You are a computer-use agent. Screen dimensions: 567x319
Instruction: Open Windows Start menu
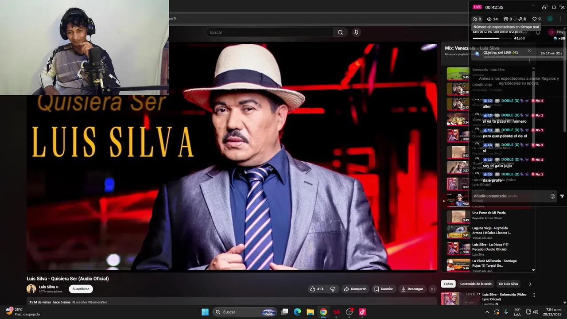[x=205, y=312]
